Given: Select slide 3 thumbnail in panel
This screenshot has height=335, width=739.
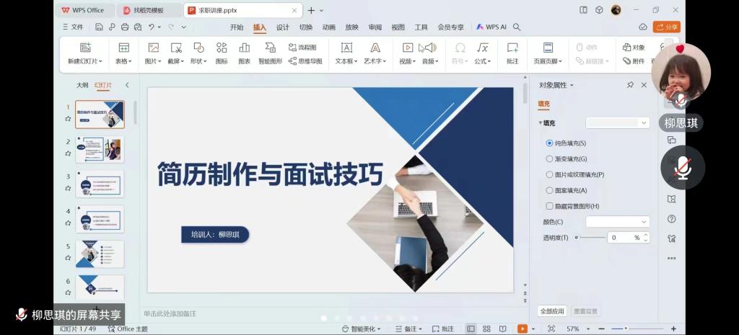Looking at the screenshot, I should point(100,184).
